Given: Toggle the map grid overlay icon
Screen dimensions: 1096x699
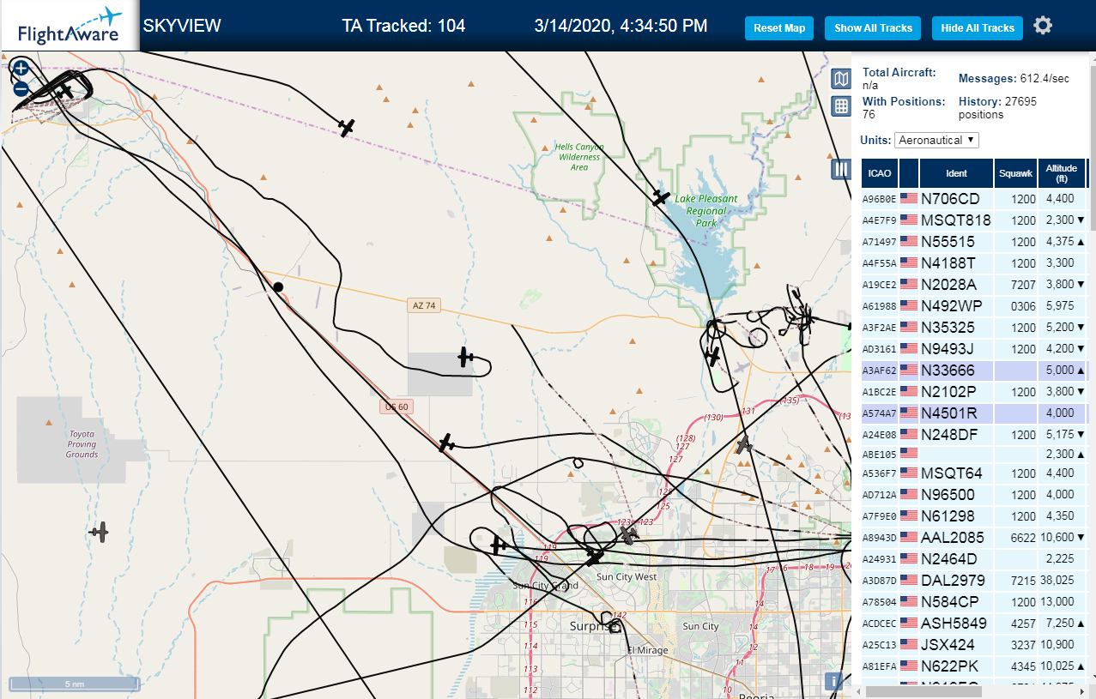Looking at the screenshot, I should click(x=842, y=106).
